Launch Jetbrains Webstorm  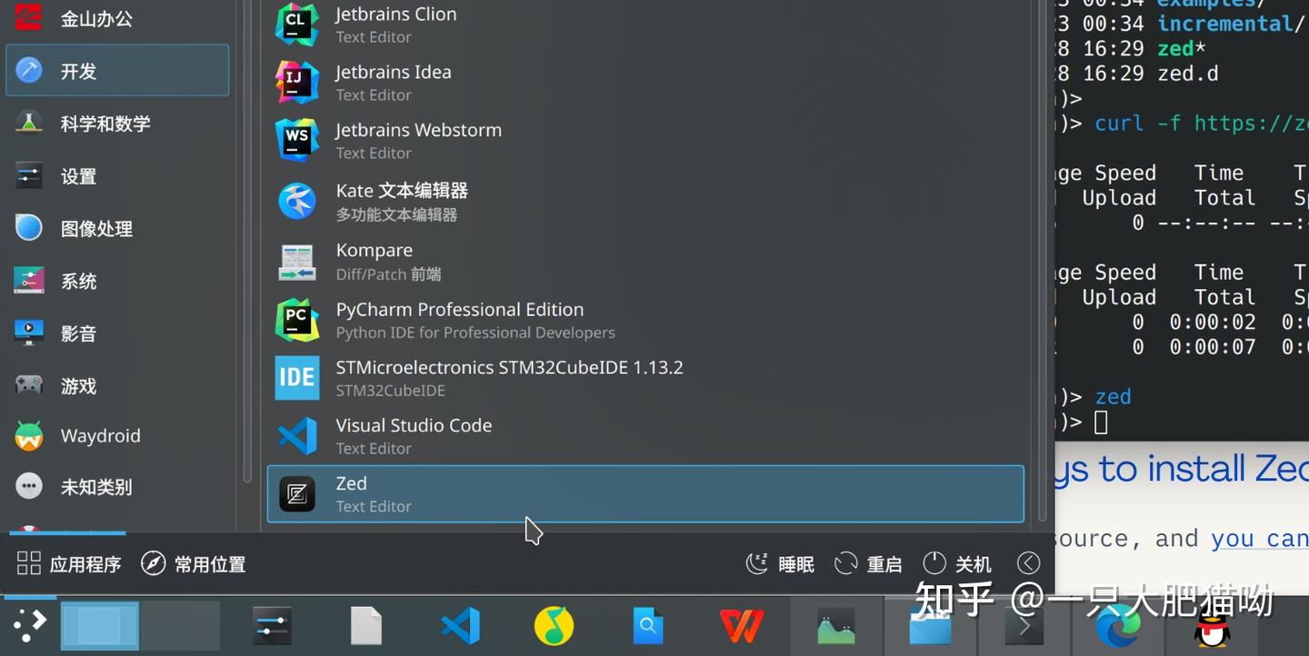coord(418,140)
